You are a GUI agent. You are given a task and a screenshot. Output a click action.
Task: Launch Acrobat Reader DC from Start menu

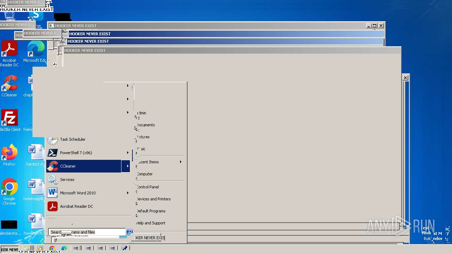88,206
